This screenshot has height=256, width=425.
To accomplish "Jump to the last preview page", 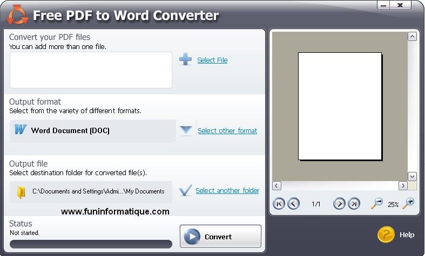I will tap(354, 204).
